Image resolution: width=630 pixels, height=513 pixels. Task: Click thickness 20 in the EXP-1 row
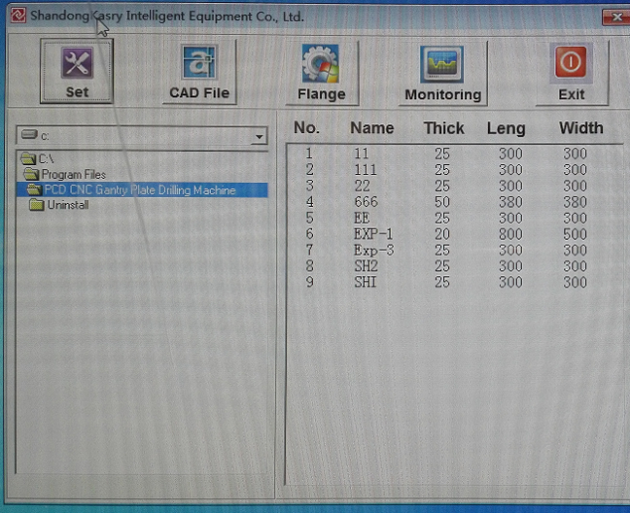click(x=442, y=234)
